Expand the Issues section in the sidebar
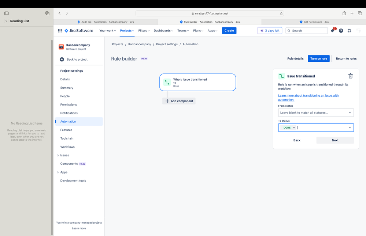The height and width of the screenshot is (236, 366). (58, 156)
